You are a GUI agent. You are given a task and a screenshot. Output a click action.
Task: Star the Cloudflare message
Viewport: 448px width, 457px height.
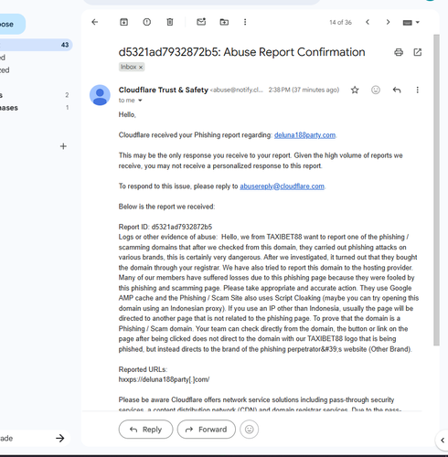click(x=355, y=90)
